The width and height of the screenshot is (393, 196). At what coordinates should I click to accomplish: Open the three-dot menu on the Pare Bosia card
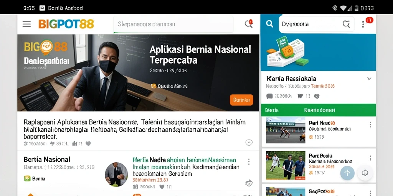point(370,158)
